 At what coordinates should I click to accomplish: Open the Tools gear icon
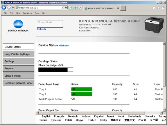(163, 8)
